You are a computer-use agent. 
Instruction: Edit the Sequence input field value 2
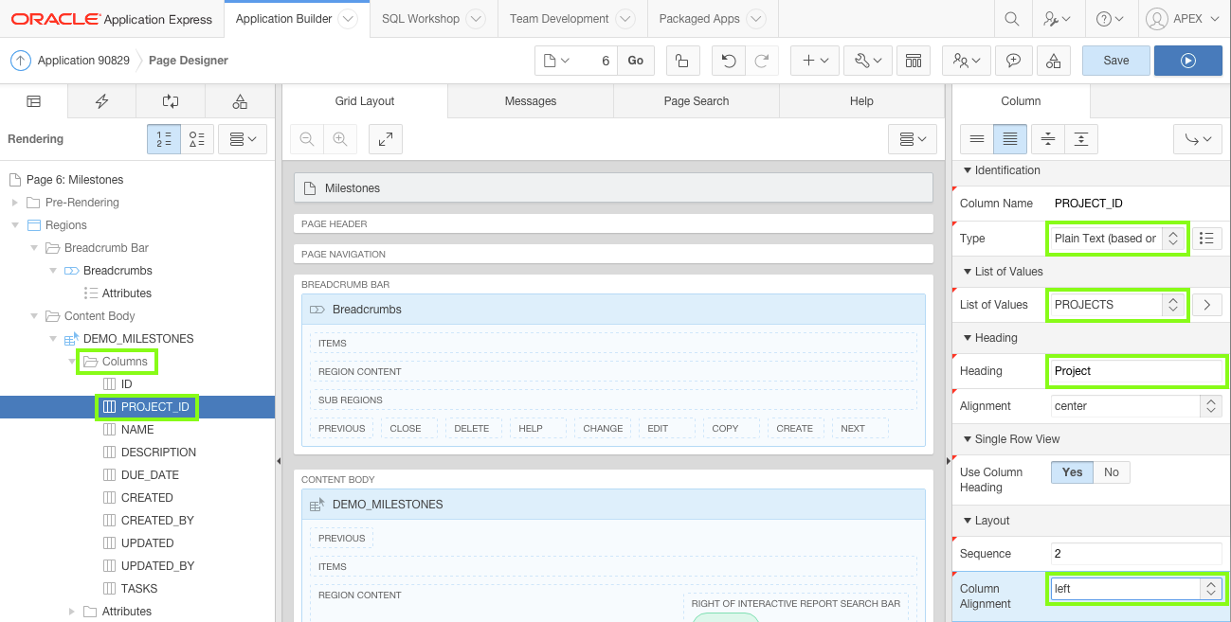coord(1136,554)
